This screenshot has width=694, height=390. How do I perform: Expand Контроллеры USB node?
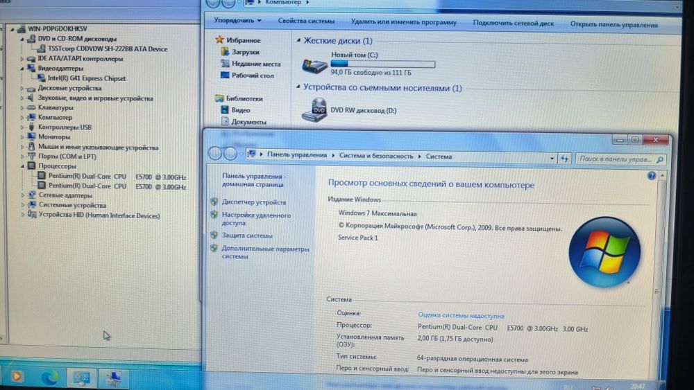pos(22,127)
